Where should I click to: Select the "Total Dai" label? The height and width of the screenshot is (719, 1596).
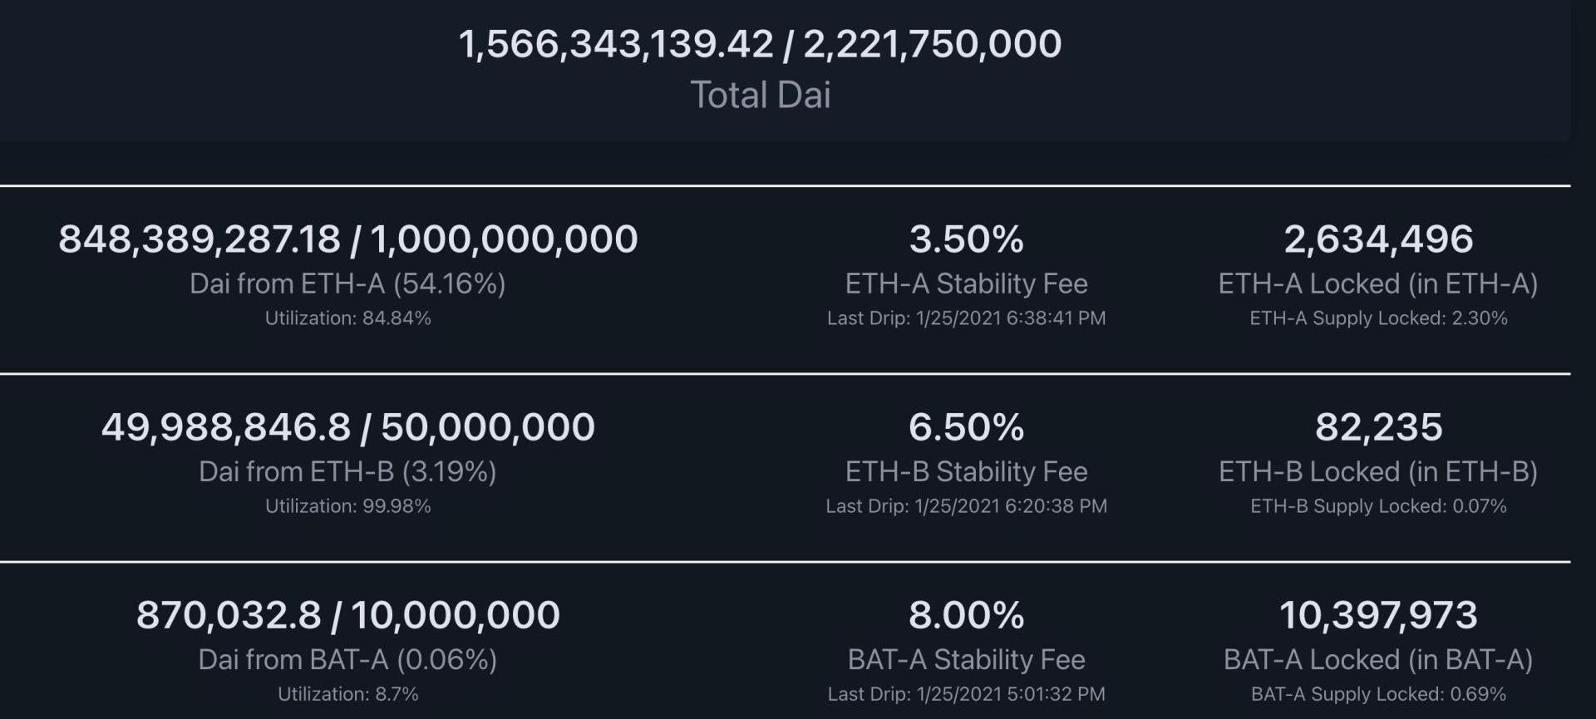click(760, 95)
